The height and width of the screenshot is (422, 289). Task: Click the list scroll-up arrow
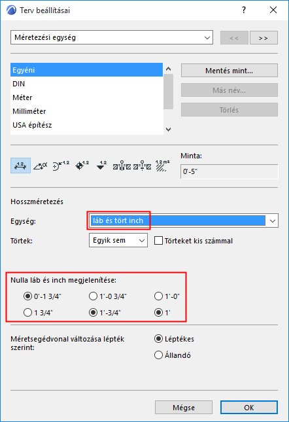click(x=169, y=69)
